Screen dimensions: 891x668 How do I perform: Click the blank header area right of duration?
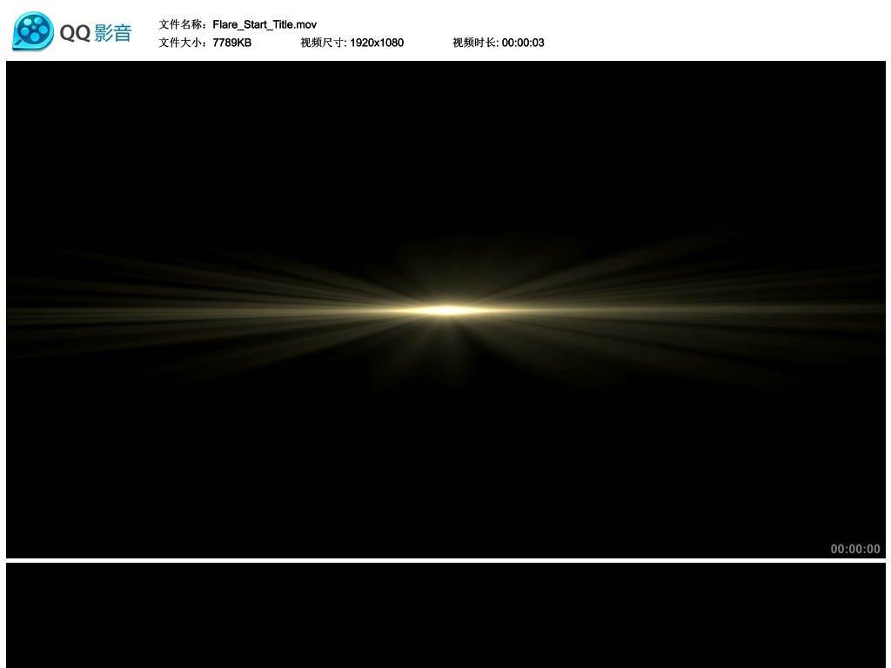click(x=713, y=35)
